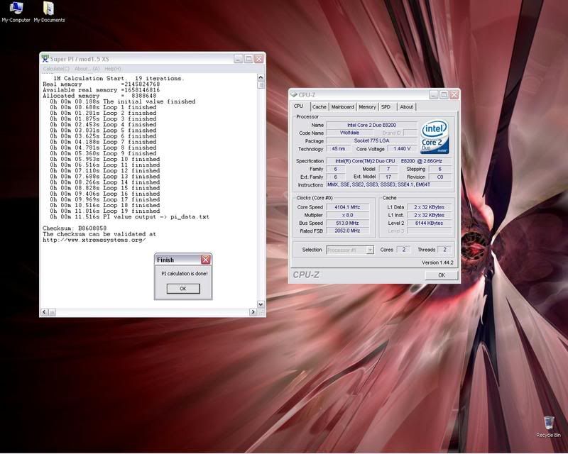This screenshot has width=568, height=454.
Task: Click the Version 1.44.2 label
Action: 437,262
